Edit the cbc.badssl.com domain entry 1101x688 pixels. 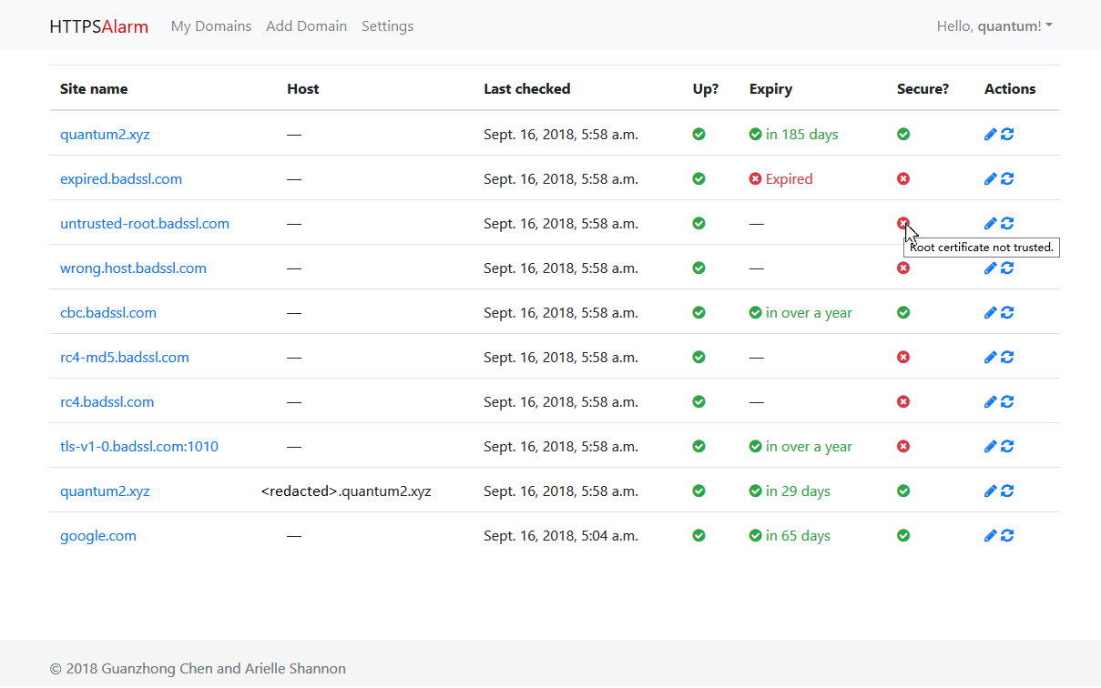991,313
